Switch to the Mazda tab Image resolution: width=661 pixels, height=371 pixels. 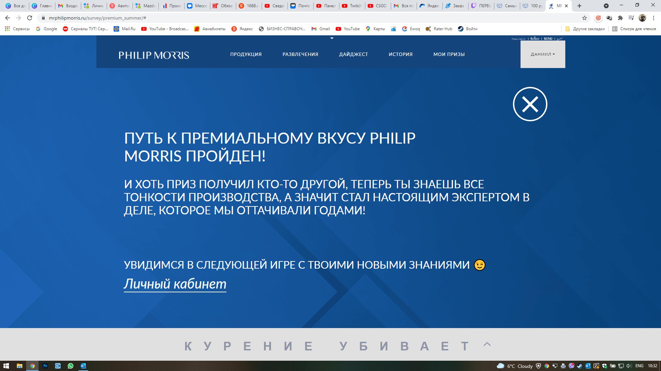[x=146, y=6]
